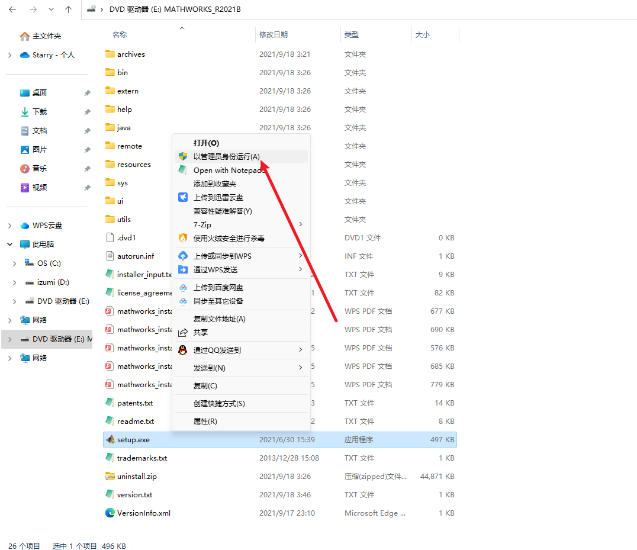
Task: Click the Forward navigation arrow
Action: pyautogui.click(x=33, y=9)
